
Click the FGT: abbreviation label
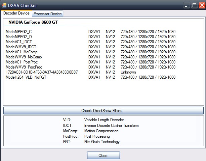point(67,142)
